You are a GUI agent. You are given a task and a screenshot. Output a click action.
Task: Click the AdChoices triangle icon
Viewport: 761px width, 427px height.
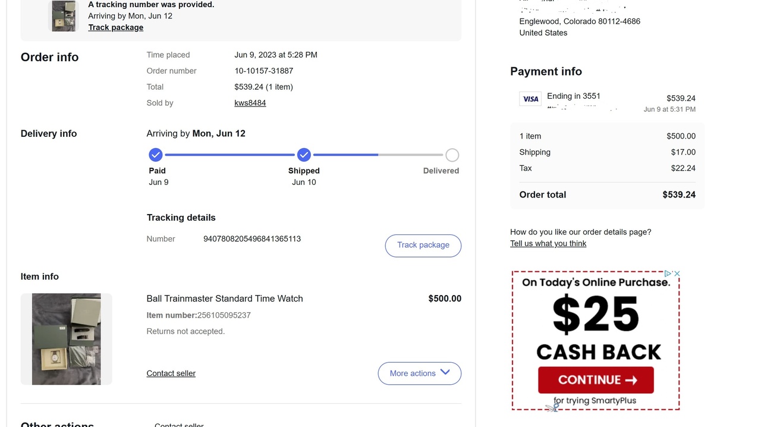click(668, 274)
